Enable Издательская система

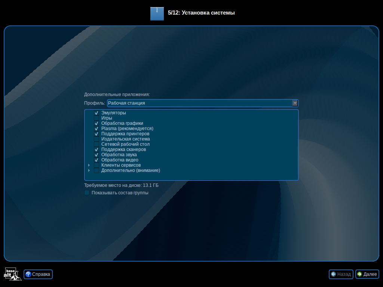pyautogui.click(x=96, y=139)
